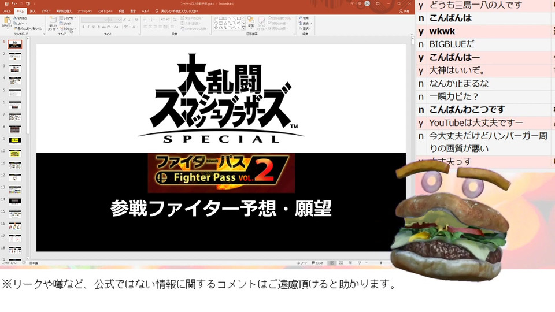Screen dimensions: 555x312
Task: Open the Text Direction (文字列の方向) dropdown
Action: (x=191, y=18)
